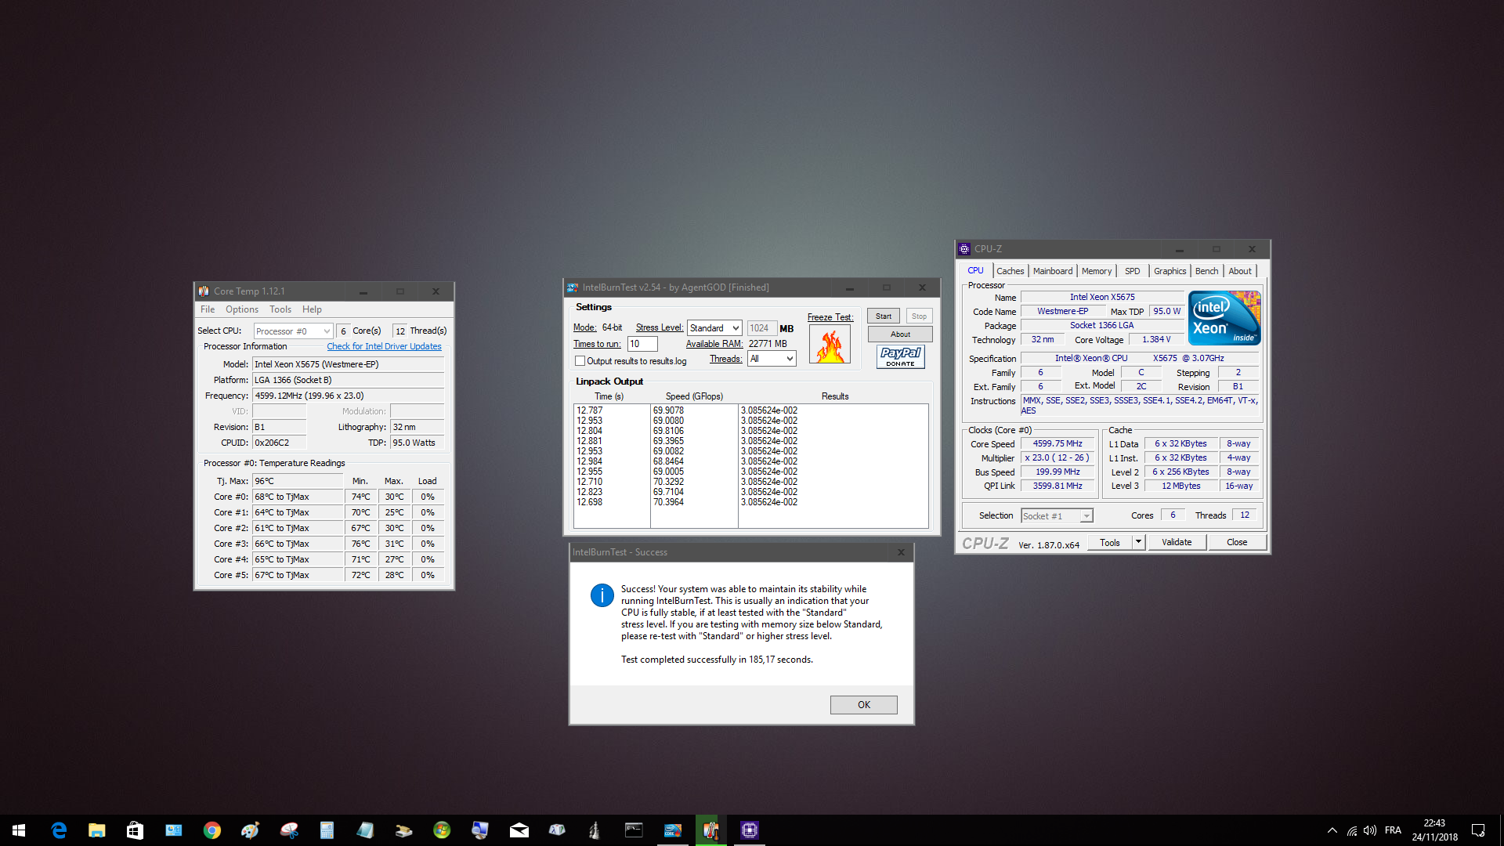Click the Times to run input field

point(642,344)
